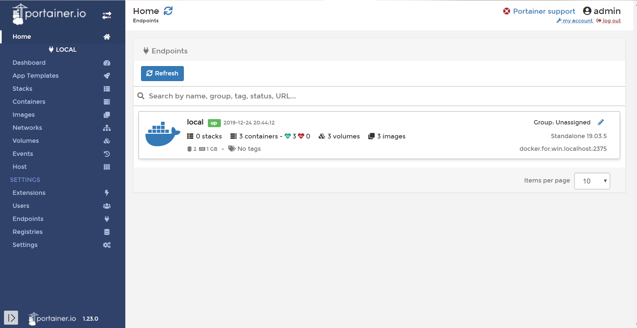Click 'Standalone 19.03.5' text
Screen dimensions: 637x328
point(579,136)
